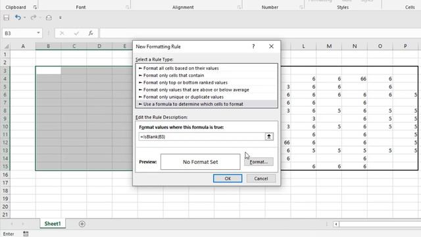Click cell O13 containing 5

click(x=380, y=151)
